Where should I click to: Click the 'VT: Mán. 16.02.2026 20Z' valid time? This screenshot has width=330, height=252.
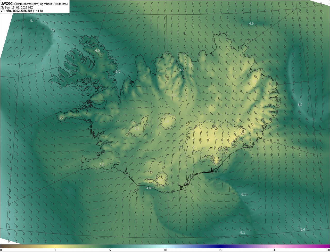click(16, 11)
